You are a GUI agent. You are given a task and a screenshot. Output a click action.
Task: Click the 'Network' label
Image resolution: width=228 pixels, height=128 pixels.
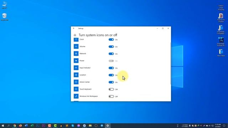(x=83, y=54)
